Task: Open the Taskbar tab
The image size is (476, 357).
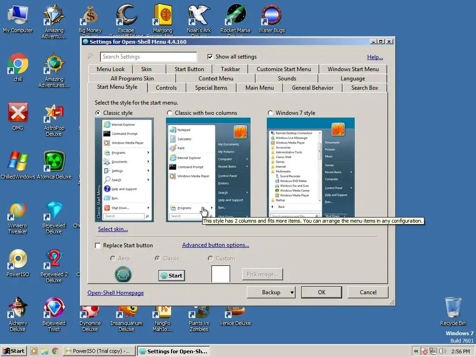Action: tap(230, 69)
